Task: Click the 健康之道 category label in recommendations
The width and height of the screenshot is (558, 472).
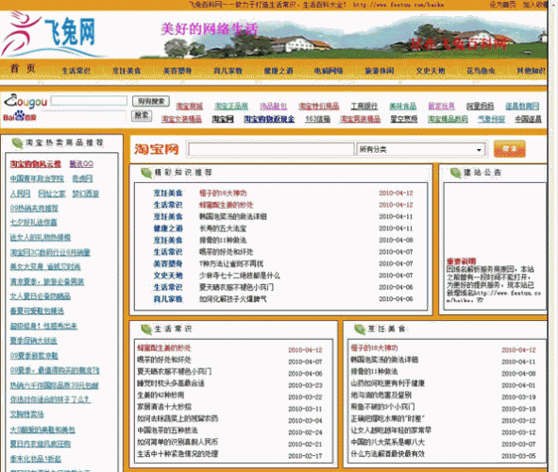Action: pos(168,228)
